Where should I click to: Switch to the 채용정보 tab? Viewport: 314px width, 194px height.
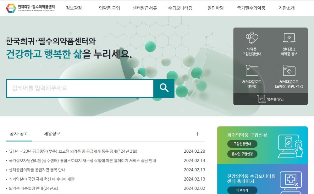[x=52, y=133]
